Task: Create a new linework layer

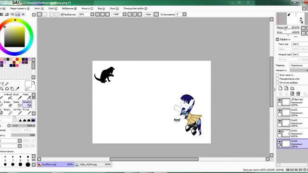Action: [x=286, y=88]
